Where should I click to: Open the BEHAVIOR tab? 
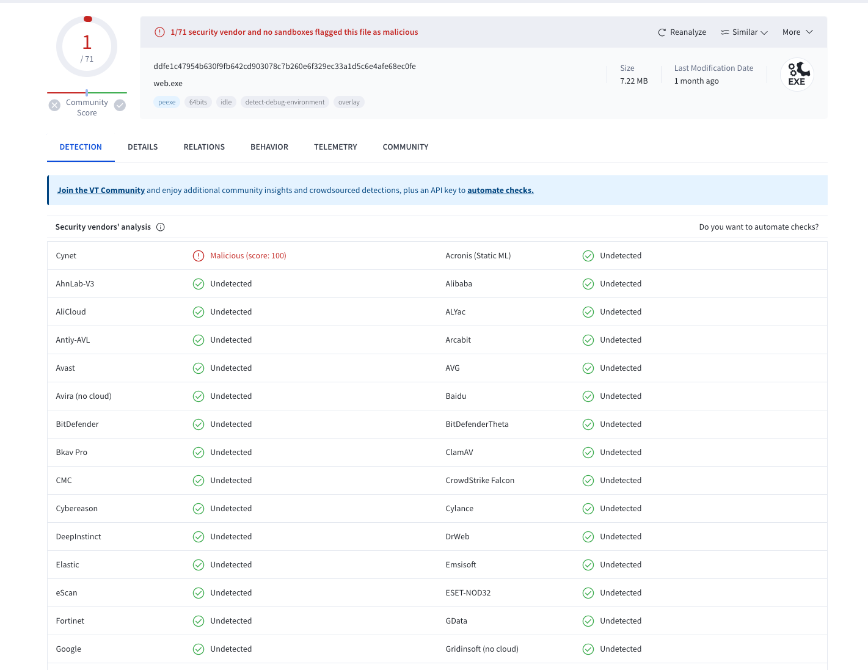[x=269, y=147]
